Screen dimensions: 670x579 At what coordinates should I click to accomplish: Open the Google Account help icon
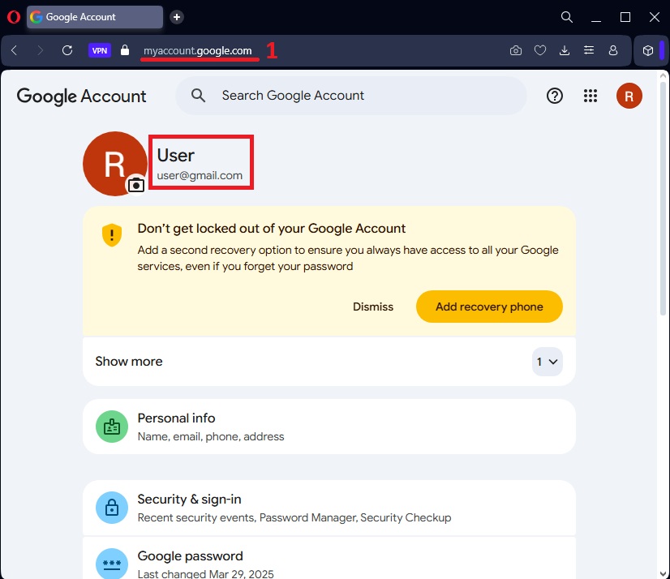pyautogui.click(x=555, y=96)
